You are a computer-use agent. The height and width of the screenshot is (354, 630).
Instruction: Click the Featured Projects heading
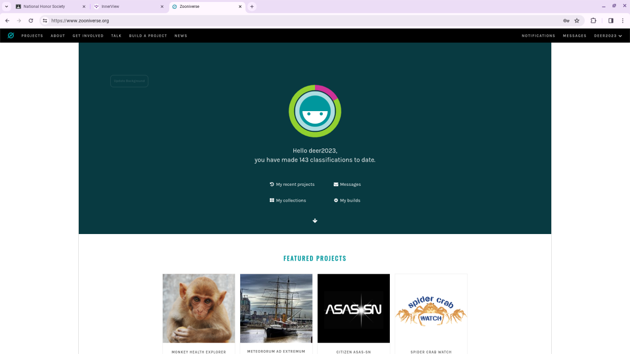[x=315, y=259]
